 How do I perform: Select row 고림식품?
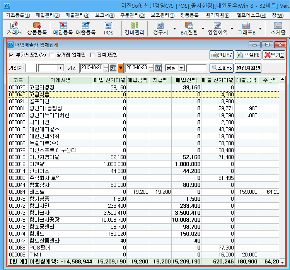[143, 94]
